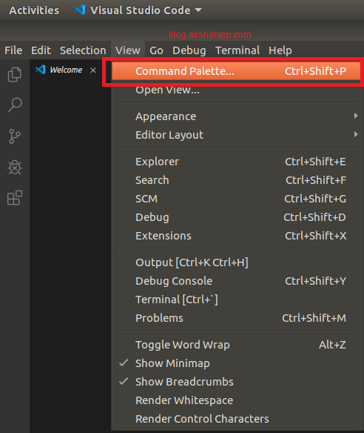Click the VS Code icon in top panel

80,10
